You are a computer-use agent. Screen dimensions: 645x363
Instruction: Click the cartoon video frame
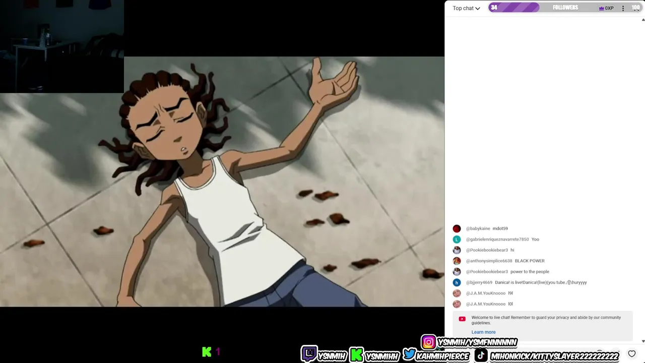pos(222,181)
